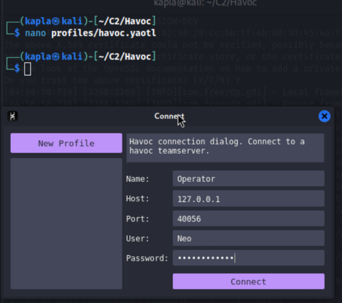The height and width of the screenshot is (303, 342).
Task: Click 'nano profiles/havoc.yaotl' command in terminal
Action: pos(91,33)
